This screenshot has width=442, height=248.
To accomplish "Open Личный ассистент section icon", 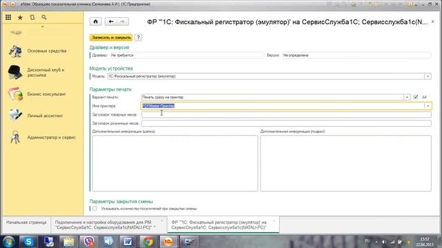I will click(15, 116).
